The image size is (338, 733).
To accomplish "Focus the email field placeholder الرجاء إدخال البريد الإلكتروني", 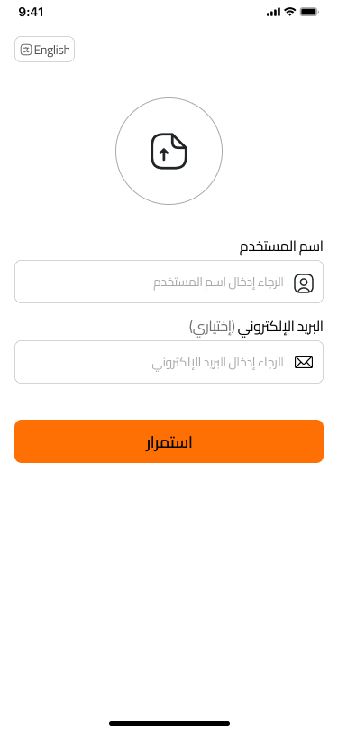I will tap(217, 363).
